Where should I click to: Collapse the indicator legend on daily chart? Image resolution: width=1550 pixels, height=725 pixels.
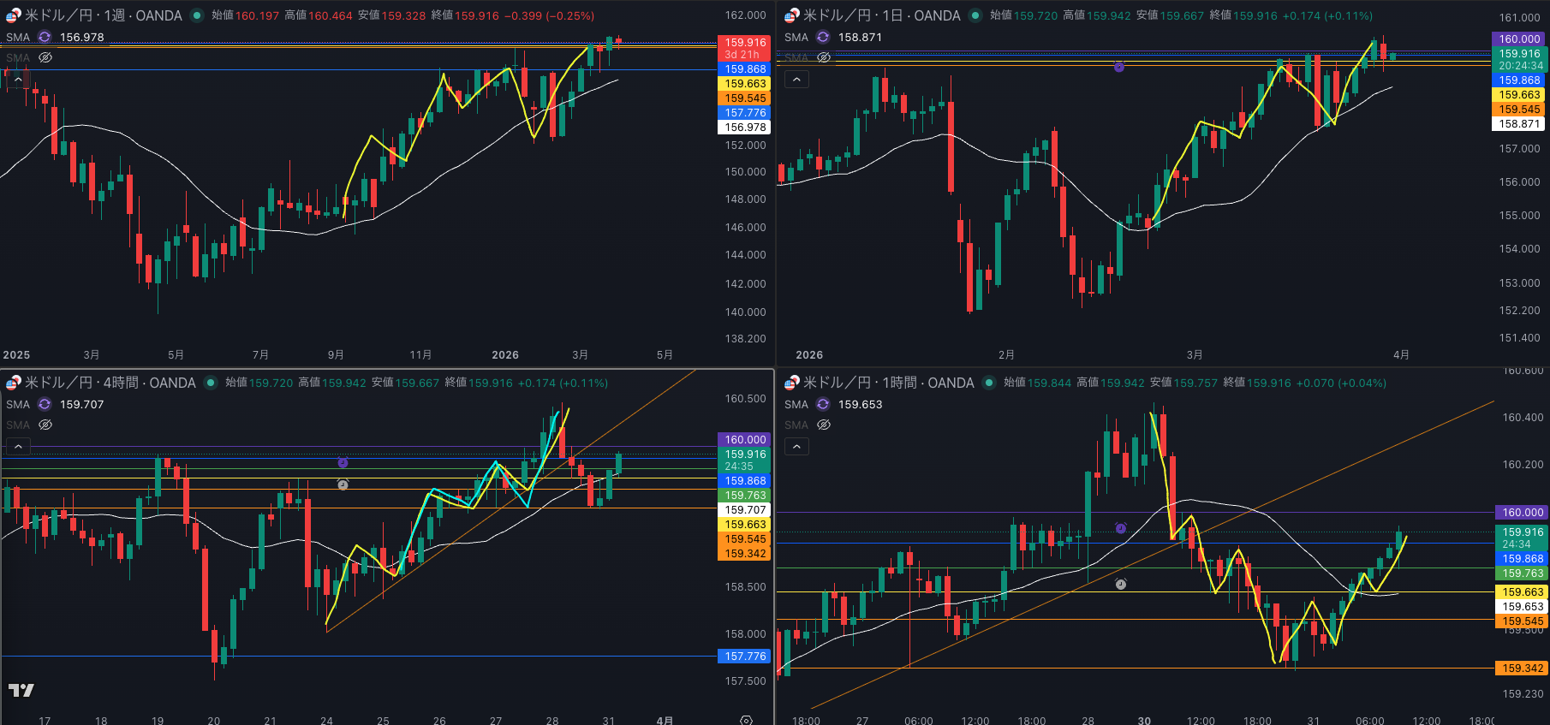796,79
